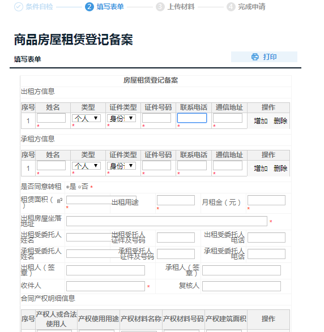Click the 条件自检 checkmark step icon
324x332 pixels.
[19, 7]
